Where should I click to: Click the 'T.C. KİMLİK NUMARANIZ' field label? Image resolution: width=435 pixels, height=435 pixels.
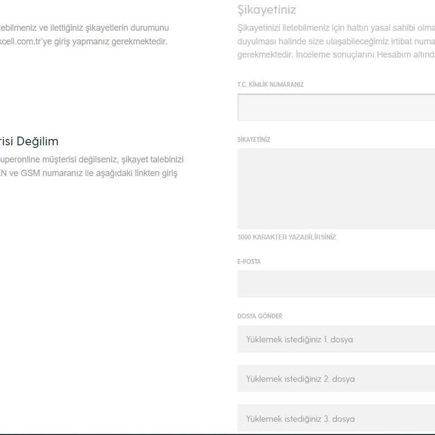coord(270,84)
